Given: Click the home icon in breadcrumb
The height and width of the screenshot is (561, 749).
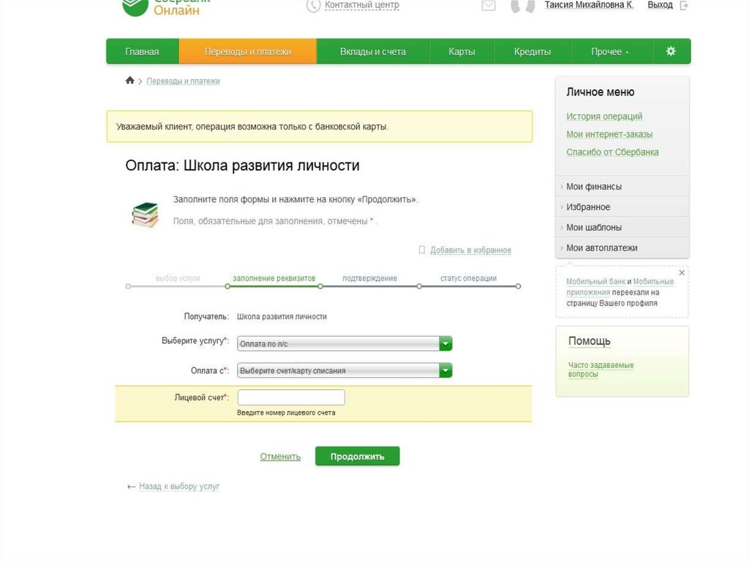Looking at the screenshot, I should (130, 80).
